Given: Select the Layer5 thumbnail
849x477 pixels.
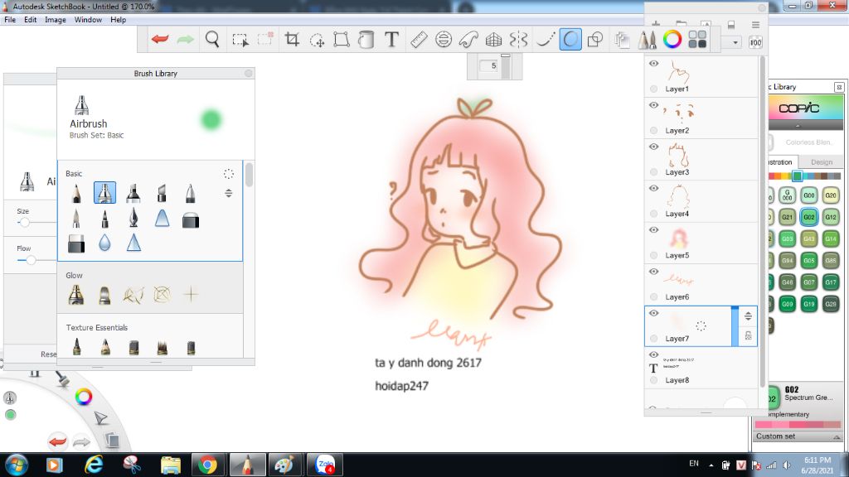Looking at the screenshot, I should coord(678,238).
